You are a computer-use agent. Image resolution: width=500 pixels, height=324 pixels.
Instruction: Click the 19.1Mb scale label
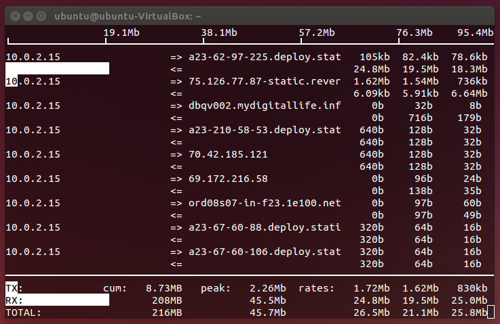click(x=121, y=32)
